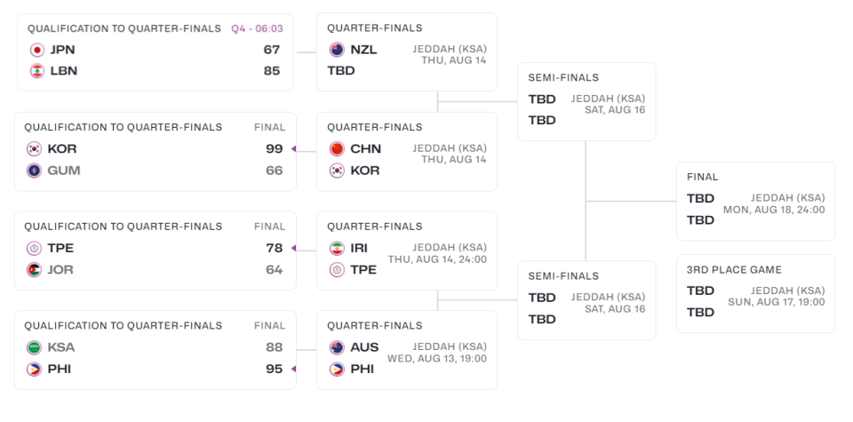Click the Australia flag icon
Viewport: 853px width, 422px height.
(337, 348)
